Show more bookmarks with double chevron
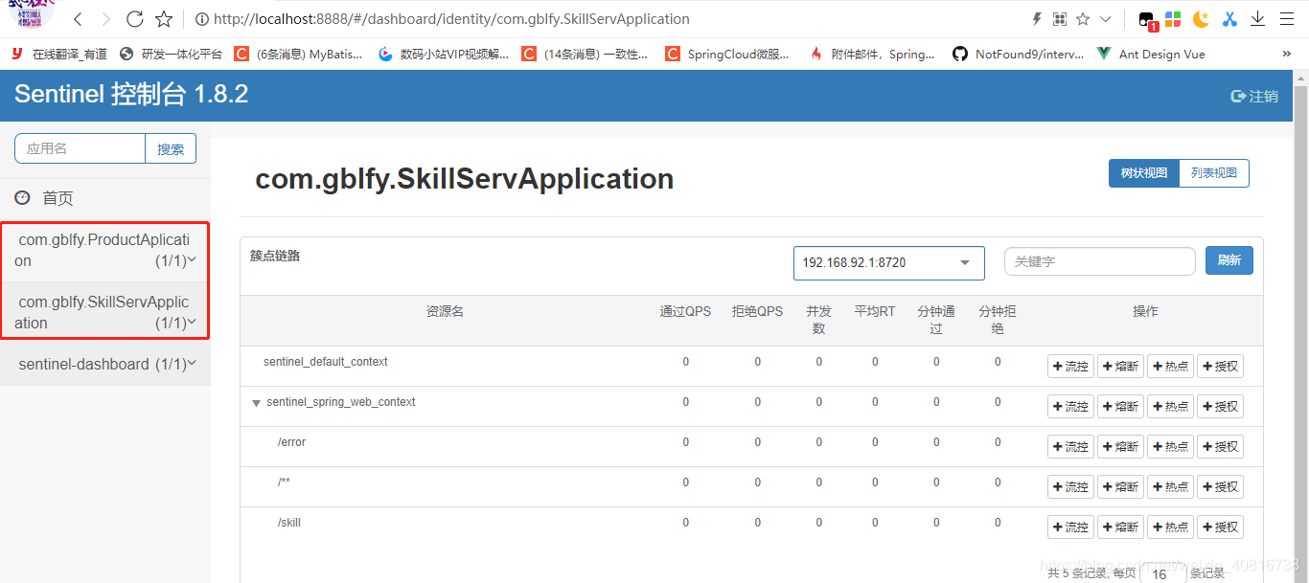Screen dimensions: 1309x583 click(x=1287, y=55)
